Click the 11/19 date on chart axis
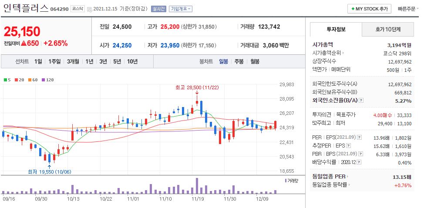The image size is (424, 208). coord(197,198)
